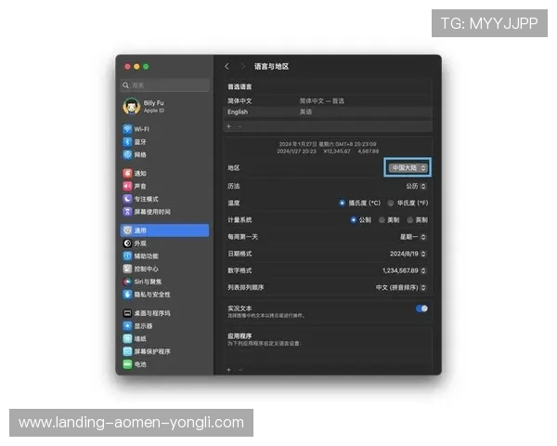Open the 控制中心 control center icon

[127, 269]
